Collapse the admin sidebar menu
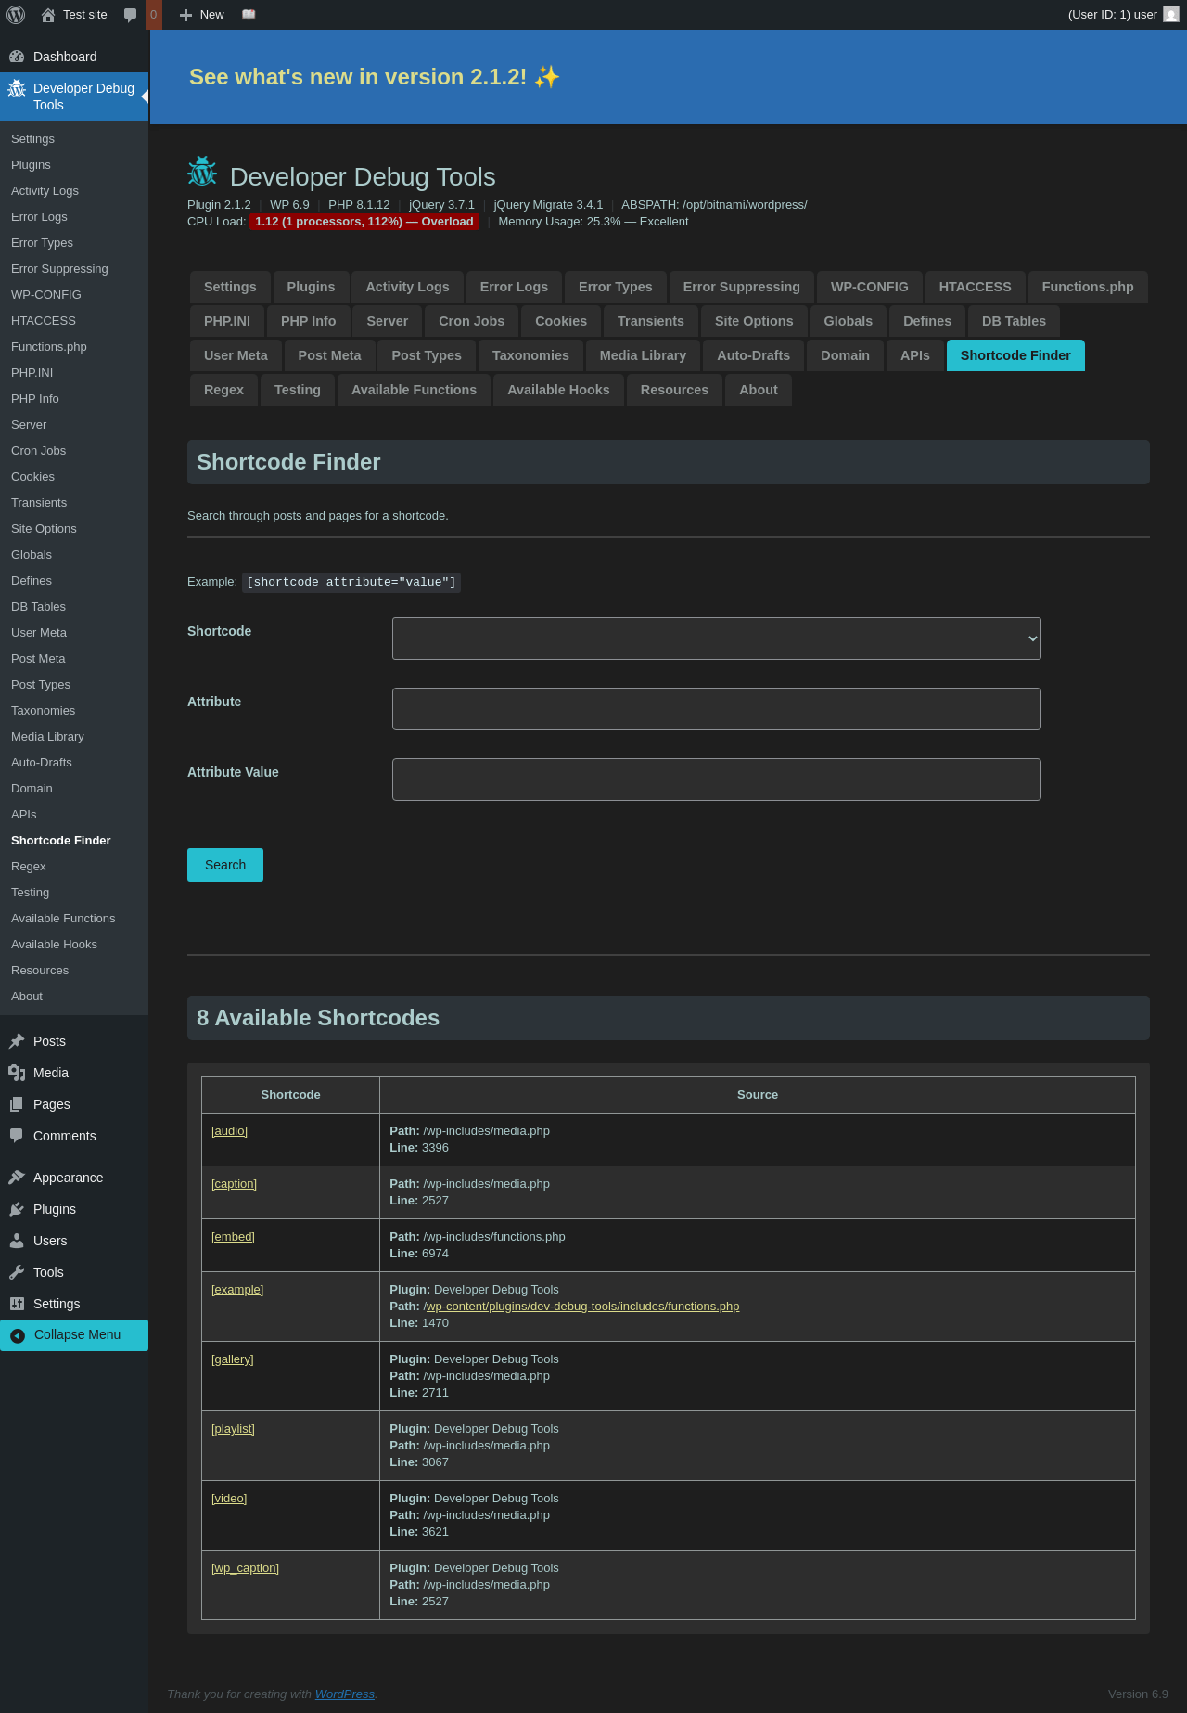Viewport: 1187px width, 1713px height. [x=74, y=1334]
